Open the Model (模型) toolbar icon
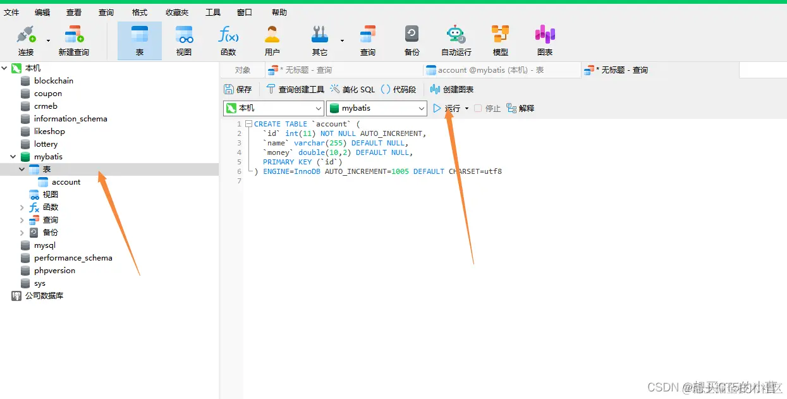Viewport: 787px width, 399px height. 501,40
